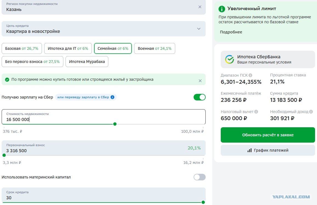
Task: Select the Базовая от 26,7% program
Action: coord(22,48)
